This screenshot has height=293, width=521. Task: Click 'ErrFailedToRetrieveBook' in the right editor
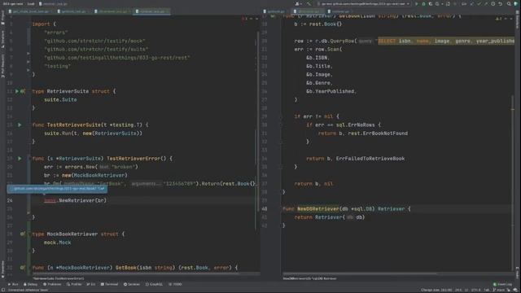click(370, 159)
